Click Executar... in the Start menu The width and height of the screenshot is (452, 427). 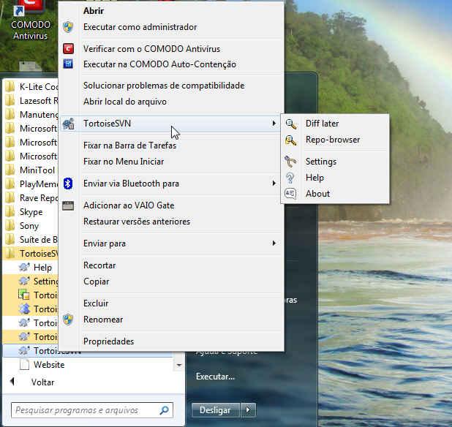tap(215, 377)
